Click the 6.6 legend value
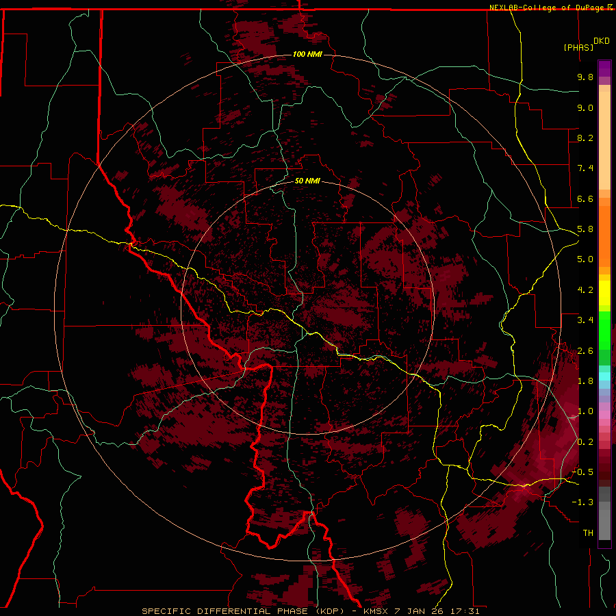The image size is (616, 616). click(x=585, y=198)
